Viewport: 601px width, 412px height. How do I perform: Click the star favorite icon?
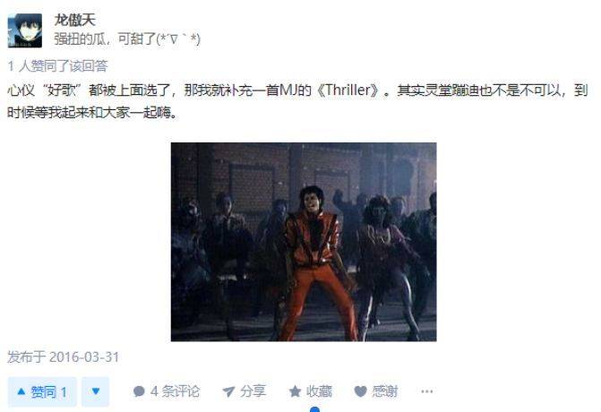(295, 391)
